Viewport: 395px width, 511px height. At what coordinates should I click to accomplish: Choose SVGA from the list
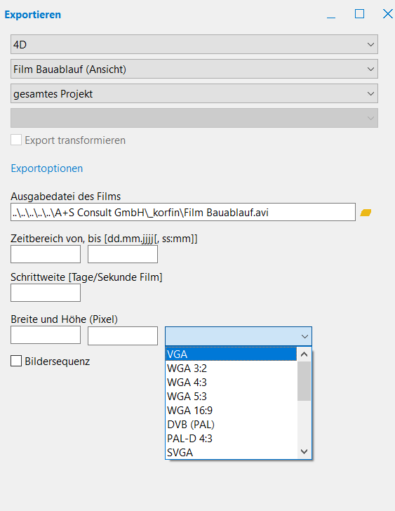[232, 452]
